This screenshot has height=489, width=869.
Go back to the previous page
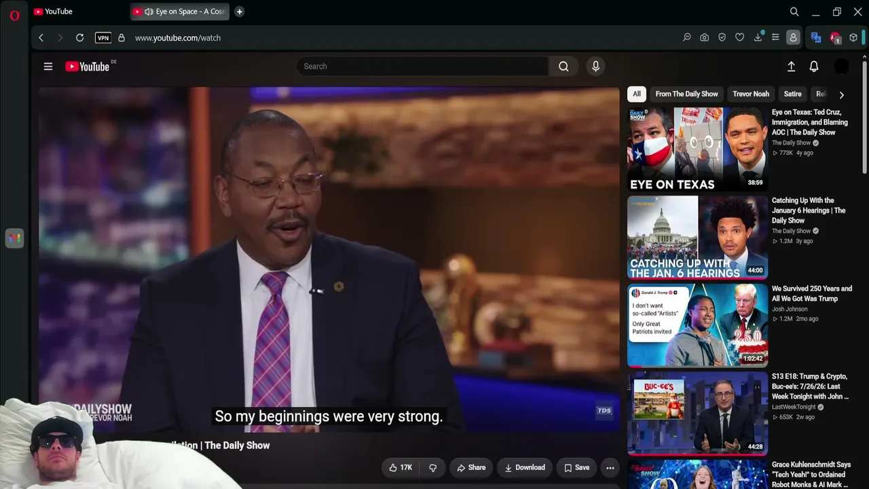pyautogui.click(x=41, y=38)
